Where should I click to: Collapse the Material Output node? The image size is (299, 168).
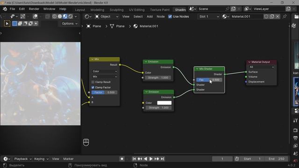point(249,62)
